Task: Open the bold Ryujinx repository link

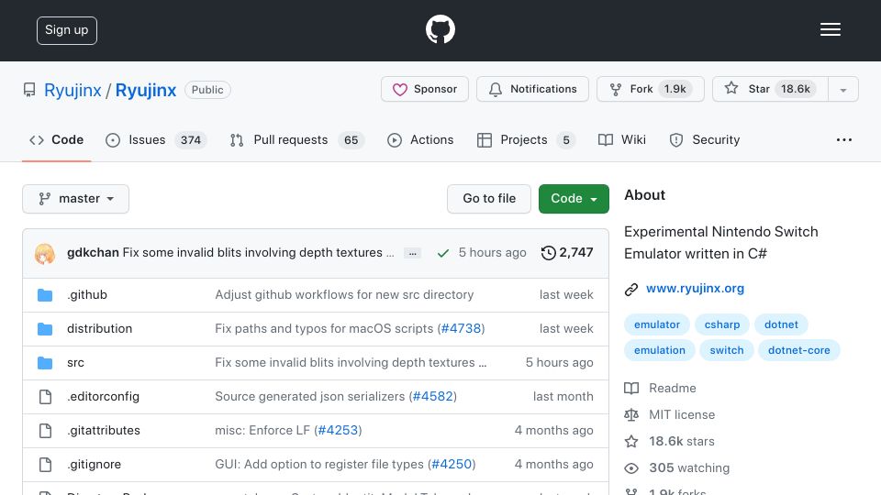Action: [146, 90]
